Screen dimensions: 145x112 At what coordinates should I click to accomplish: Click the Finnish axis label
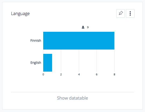[x=36, y=41]
